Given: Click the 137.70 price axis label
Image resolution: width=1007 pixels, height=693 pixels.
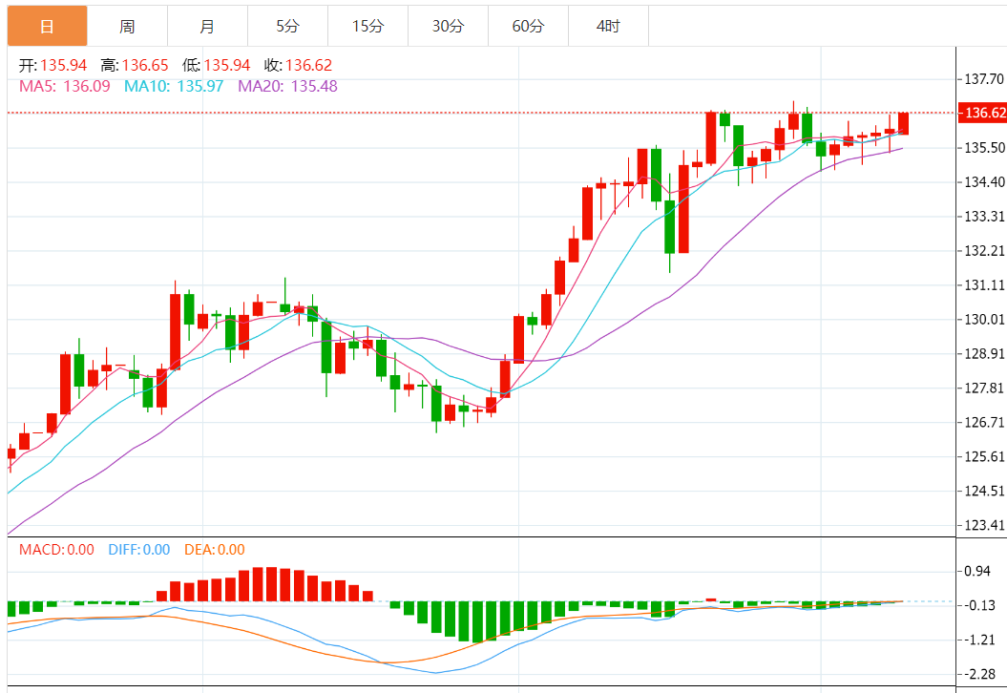Looking at the screenshot, I should point(984,79).
